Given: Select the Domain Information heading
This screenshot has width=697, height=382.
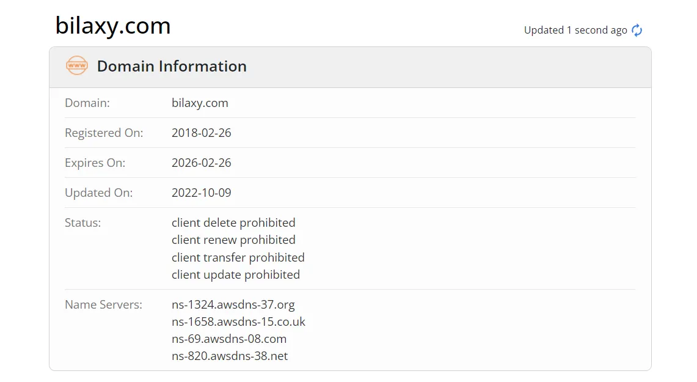Looking at the screenshot, I should point(172,66).
